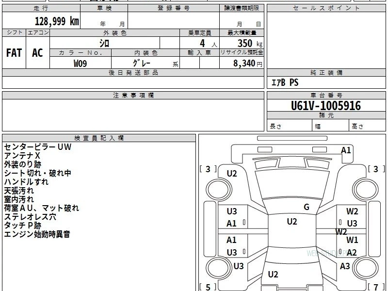The image size is (388, 291).
Task: Click the A2 damage mark on diagram
Action: [x=352, y=252]
